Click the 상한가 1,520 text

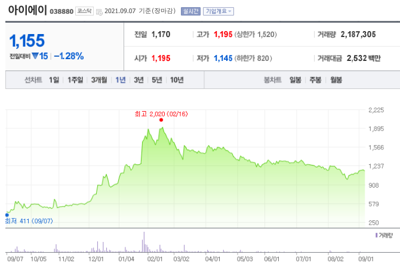(x=256, y=35)
